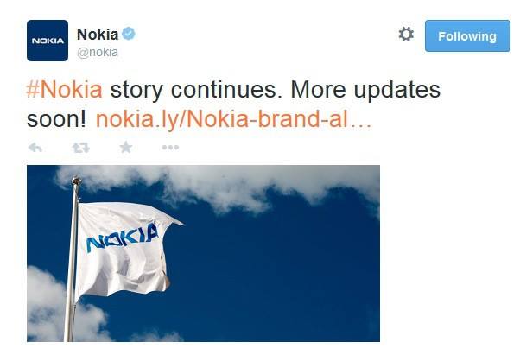Image resolution: width=520 pixels, height=355 pixels.
Task: Click the blue verified badge beside Nokia
Action: [x=128, y=35]
